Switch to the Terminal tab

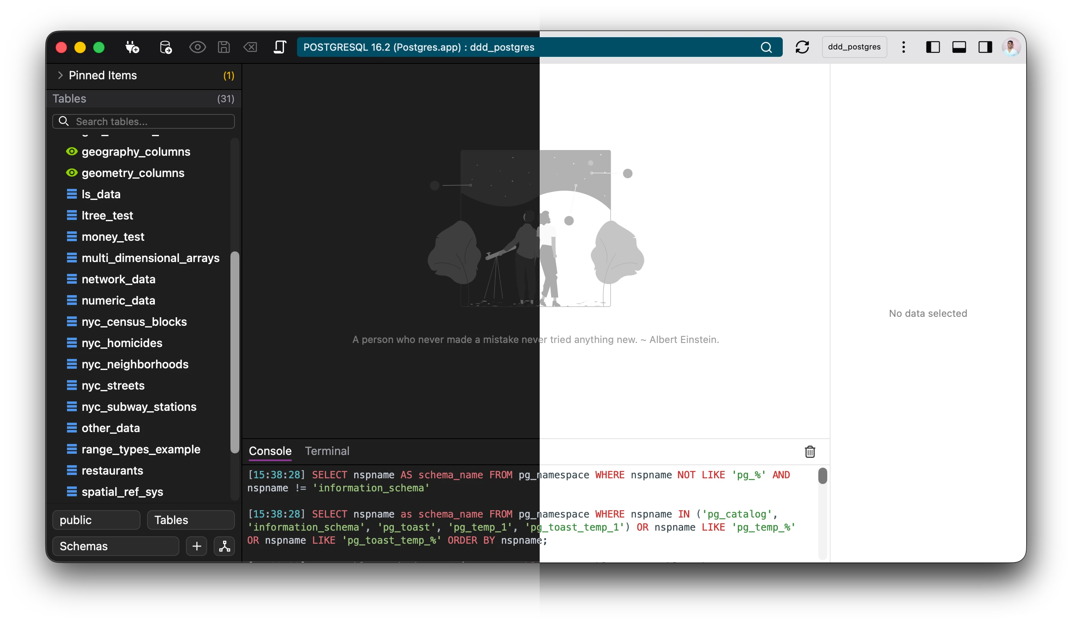[327, 450]
